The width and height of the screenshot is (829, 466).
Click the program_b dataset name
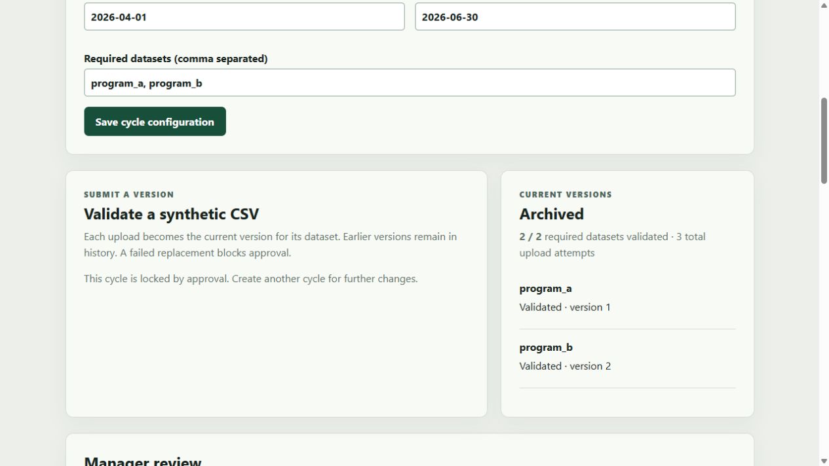click(546, 347)
